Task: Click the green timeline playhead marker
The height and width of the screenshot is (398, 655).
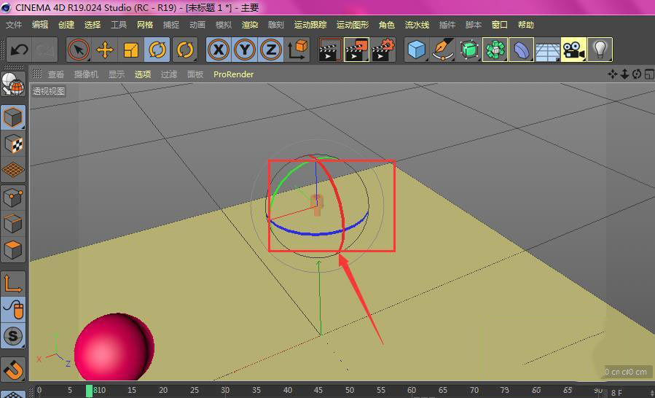Action: click(x=89, y=391)
